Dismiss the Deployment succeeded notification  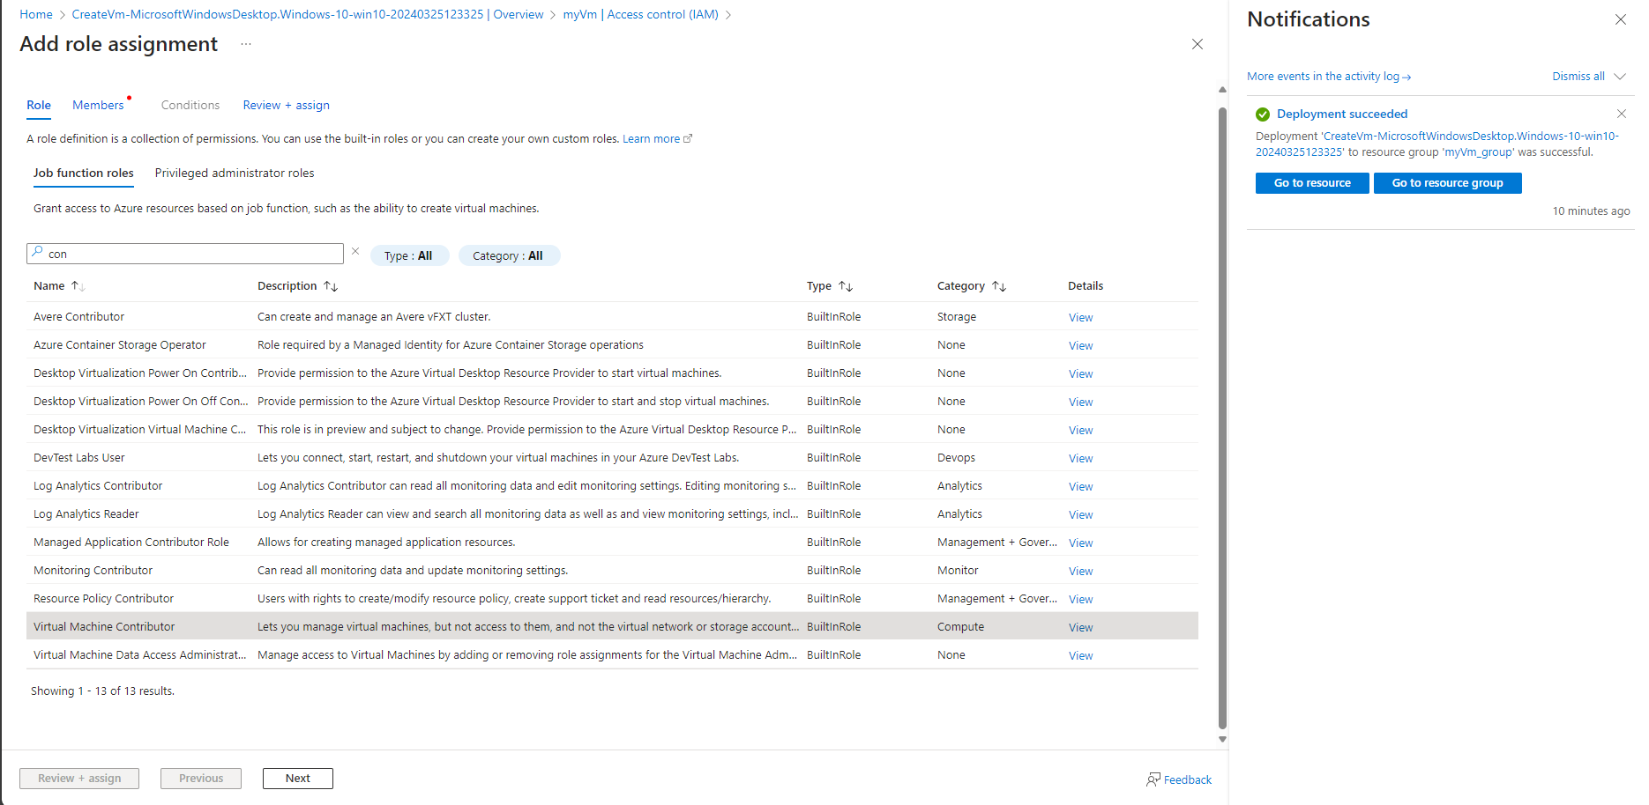pyautogui.click(x=1621, y=114)
